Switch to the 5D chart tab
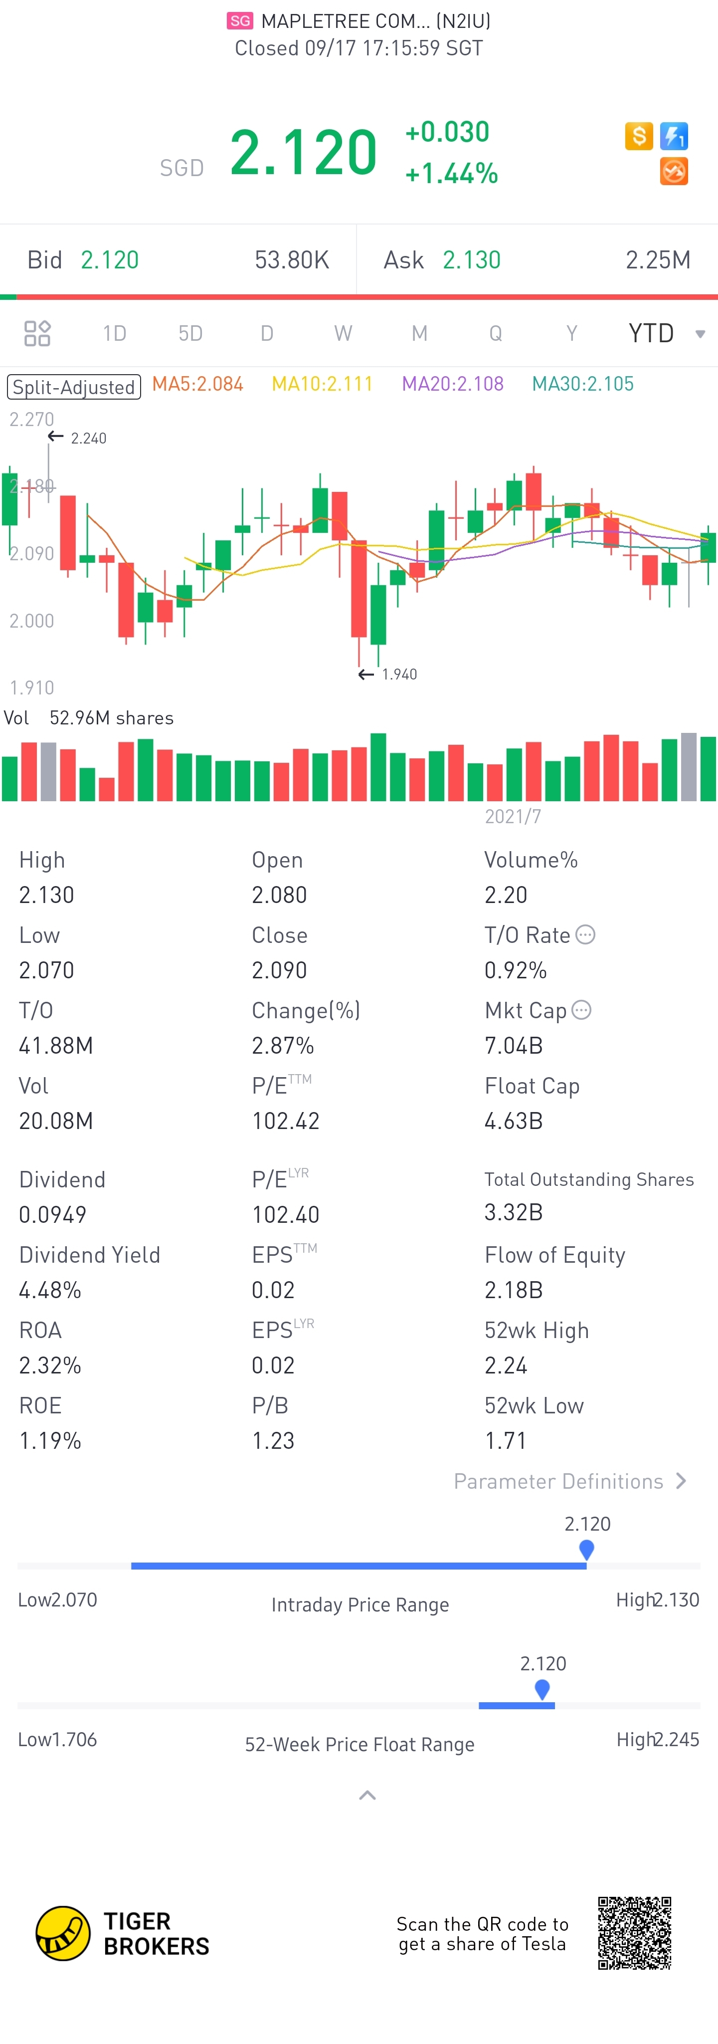The image size is (718, 2044). [x=190, y=333]
